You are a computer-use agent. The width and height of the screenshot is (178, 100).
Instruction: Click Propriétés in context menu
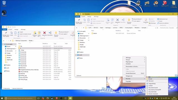pyautogui.click(x=134, y=81)
